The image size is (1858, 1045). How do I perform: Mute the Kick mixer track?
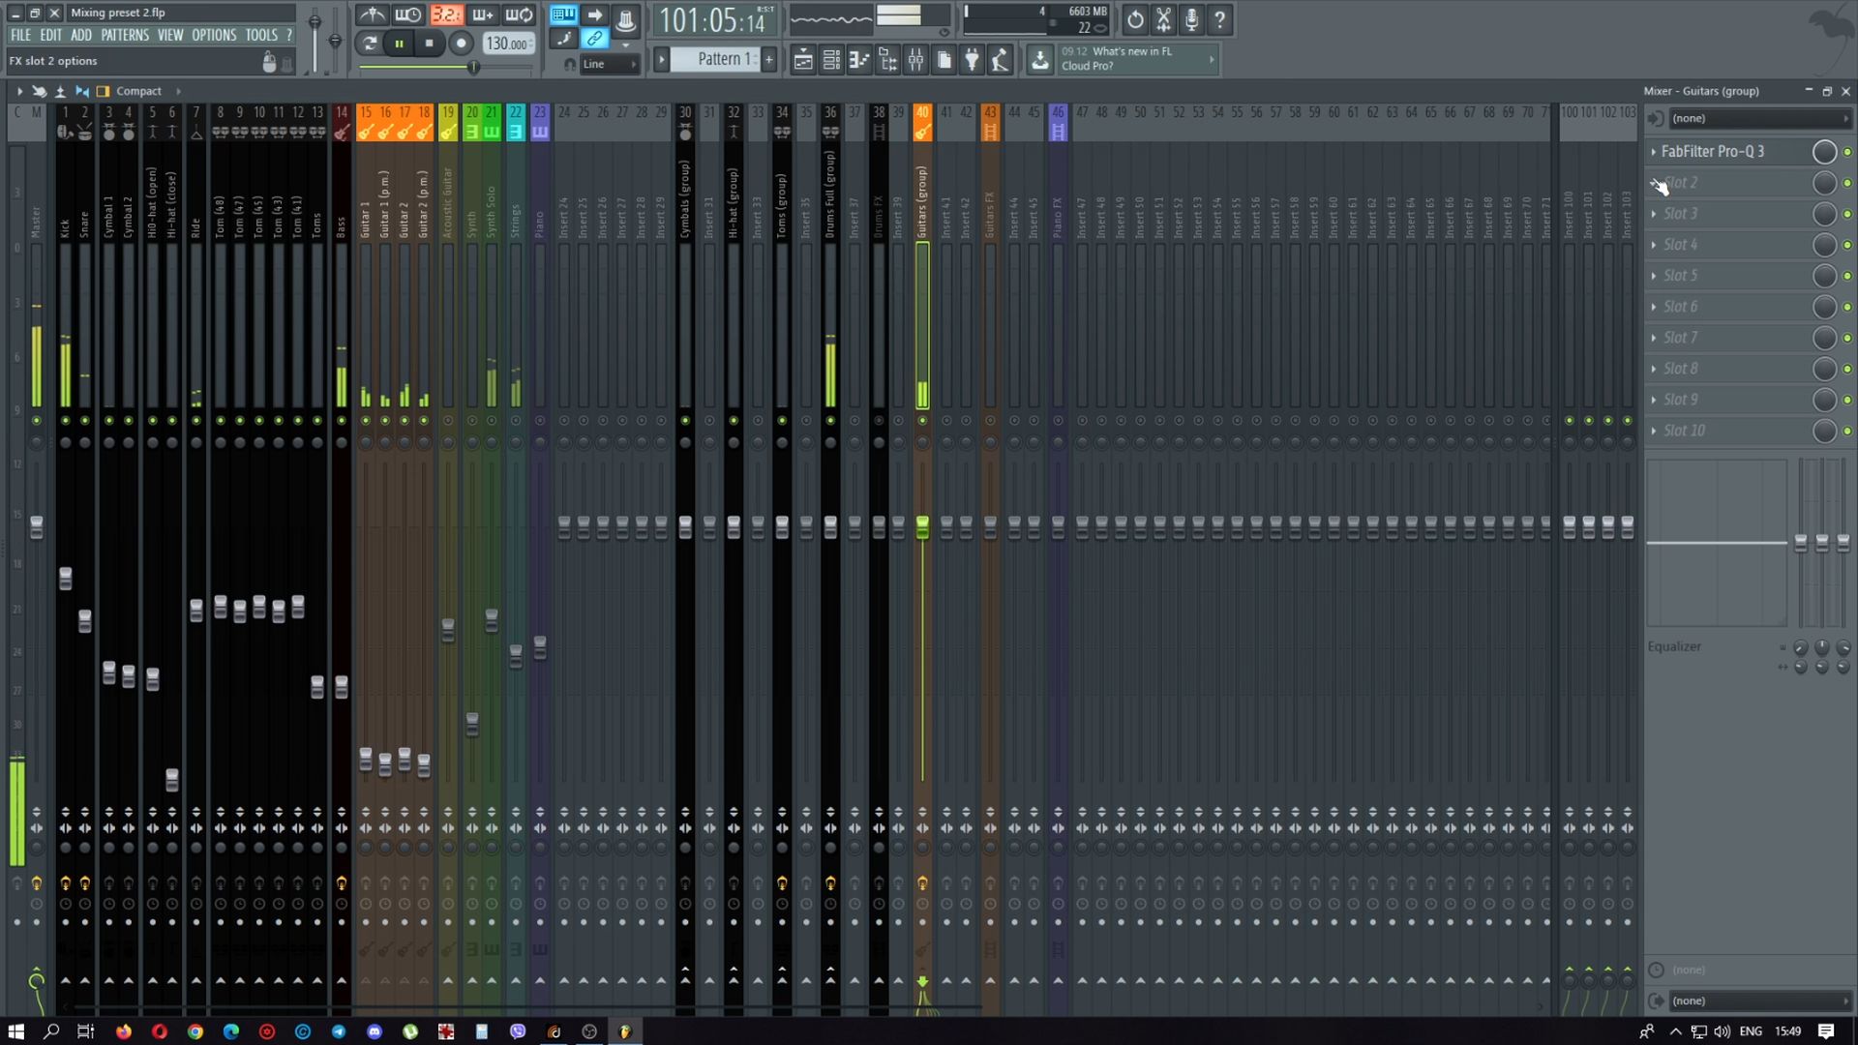coord(66,421)
